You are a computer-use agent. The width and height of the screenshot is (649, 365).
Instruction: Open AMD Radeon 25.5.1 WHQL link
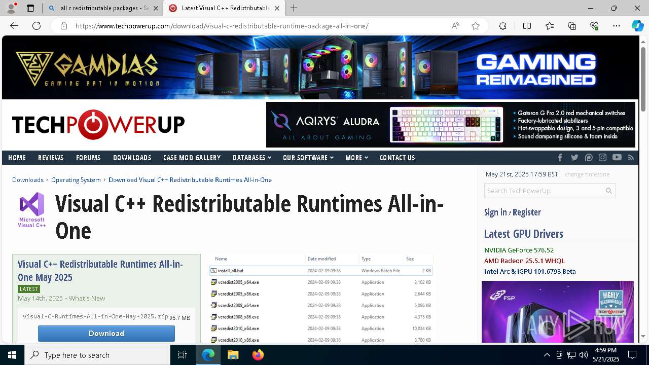coord(524,261)
